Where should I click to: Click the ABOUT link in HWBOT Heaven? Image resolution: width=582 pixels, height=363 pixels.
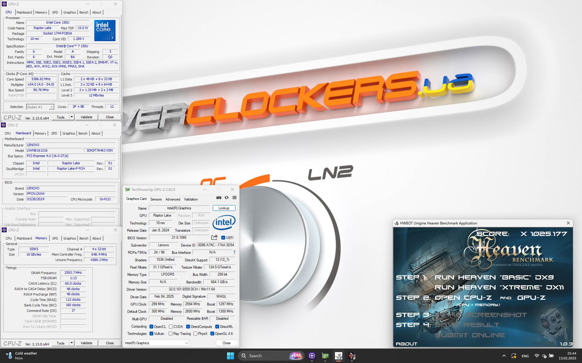click(x=406, y=344)
